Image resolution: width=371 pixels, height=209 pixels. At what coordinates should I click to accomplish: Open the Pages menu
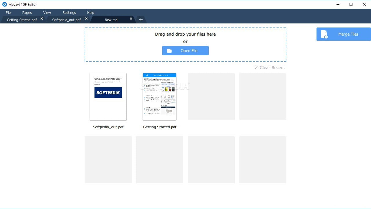[27, 13]
